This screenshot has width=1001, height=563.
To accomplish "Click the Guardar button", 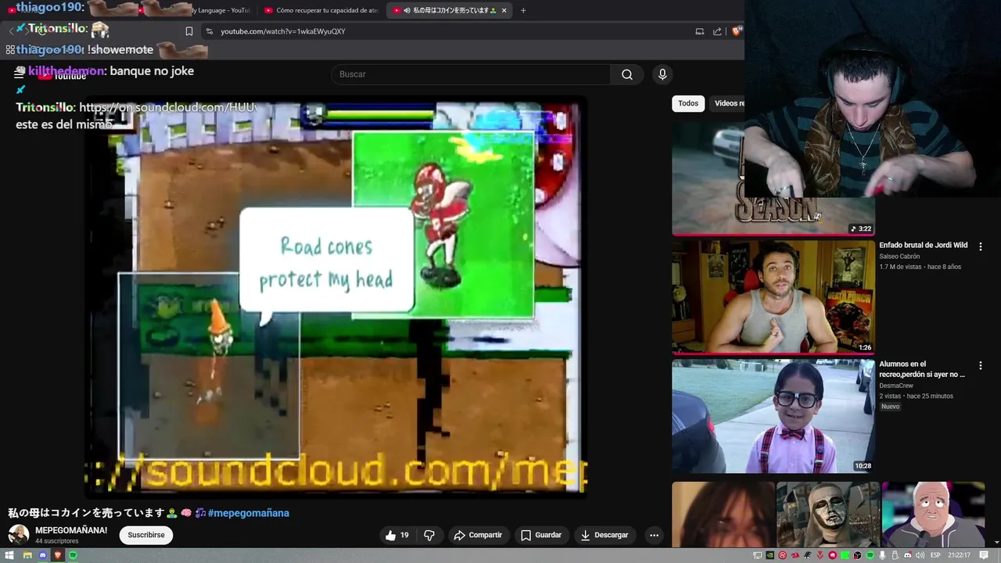I will pos(541,535).
